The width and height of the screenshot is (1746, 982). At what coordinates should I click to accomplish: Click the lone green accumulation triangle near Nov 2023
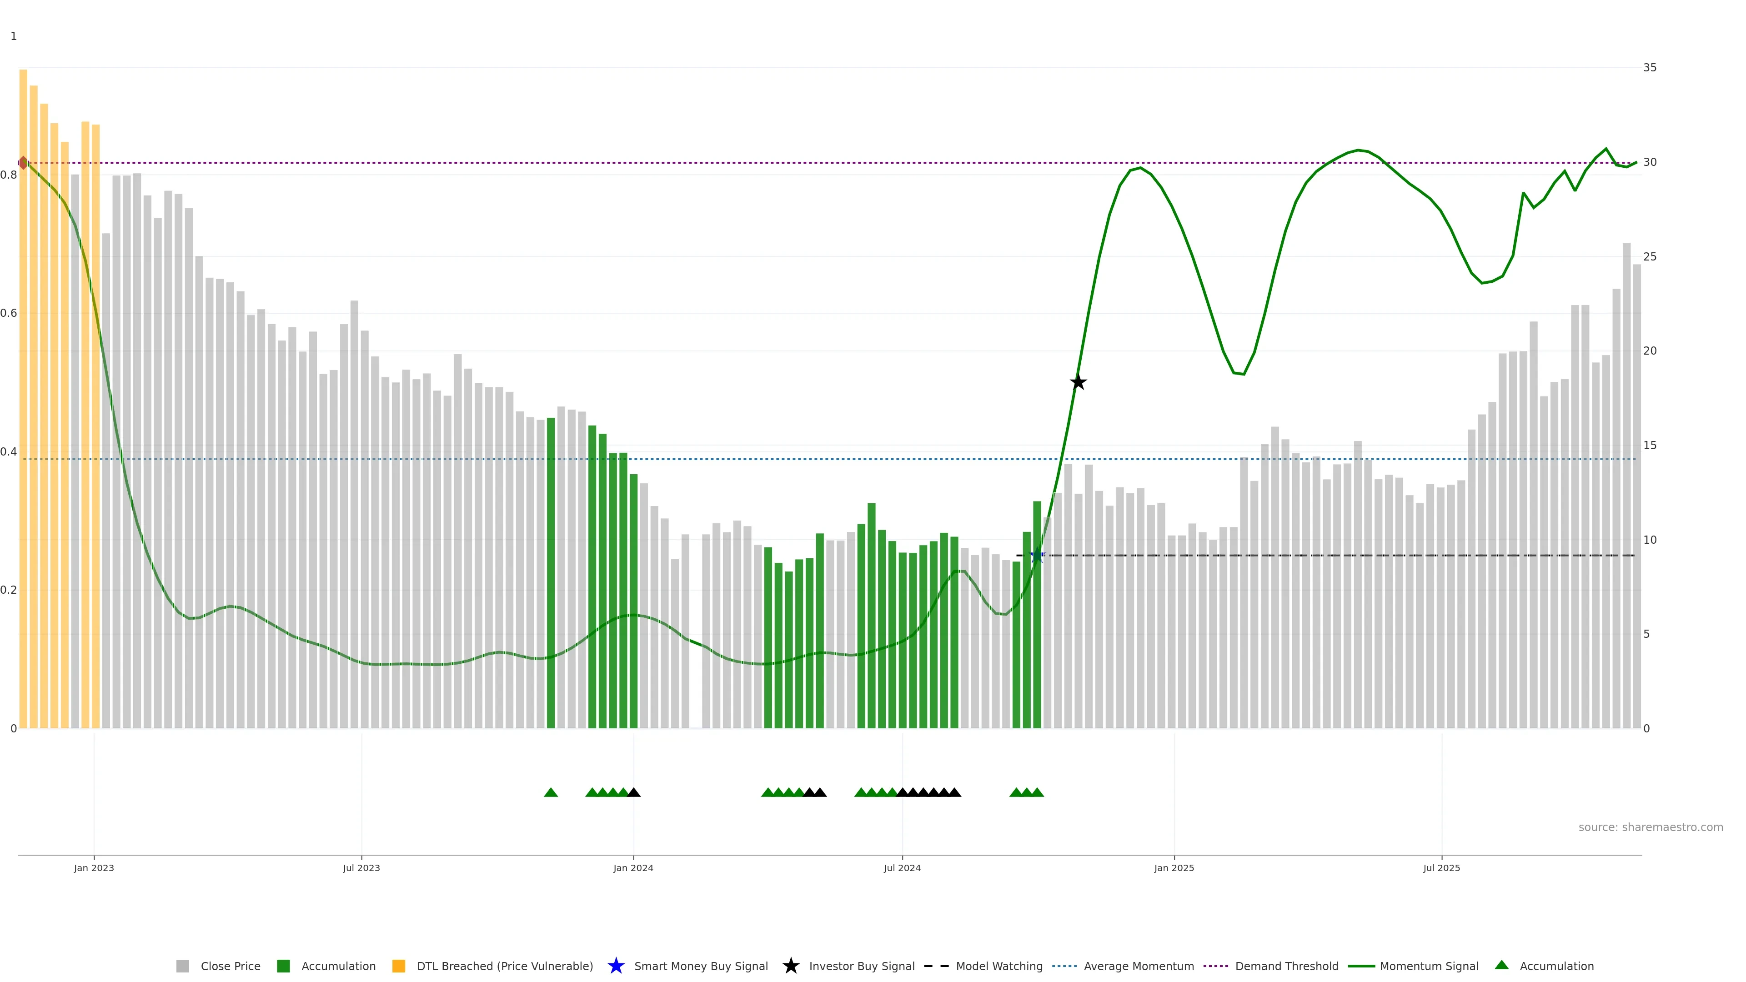[x=550, y=792]
